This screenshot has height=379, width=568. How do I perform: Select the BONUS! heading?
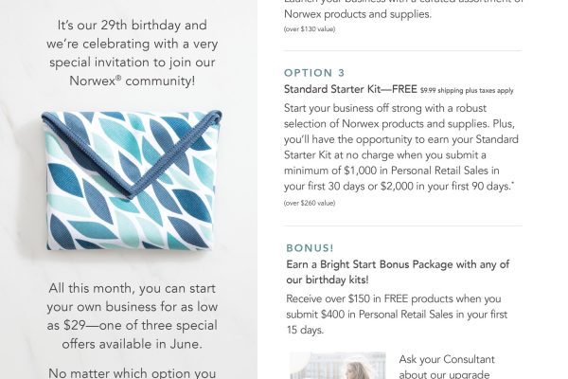click(310, 248)
